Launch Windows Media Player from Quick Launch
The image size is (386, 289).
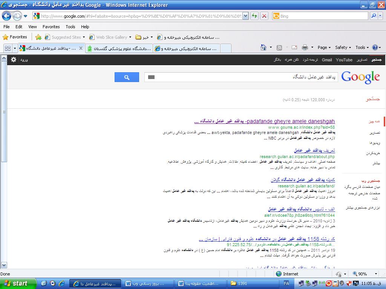53,284
